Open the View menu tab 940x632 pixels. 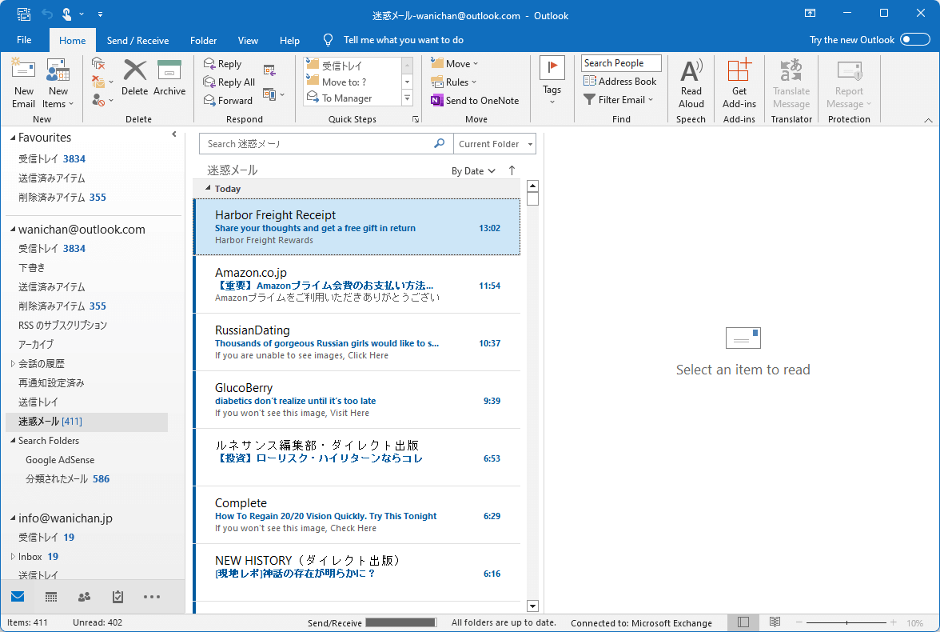coord(248,40)
